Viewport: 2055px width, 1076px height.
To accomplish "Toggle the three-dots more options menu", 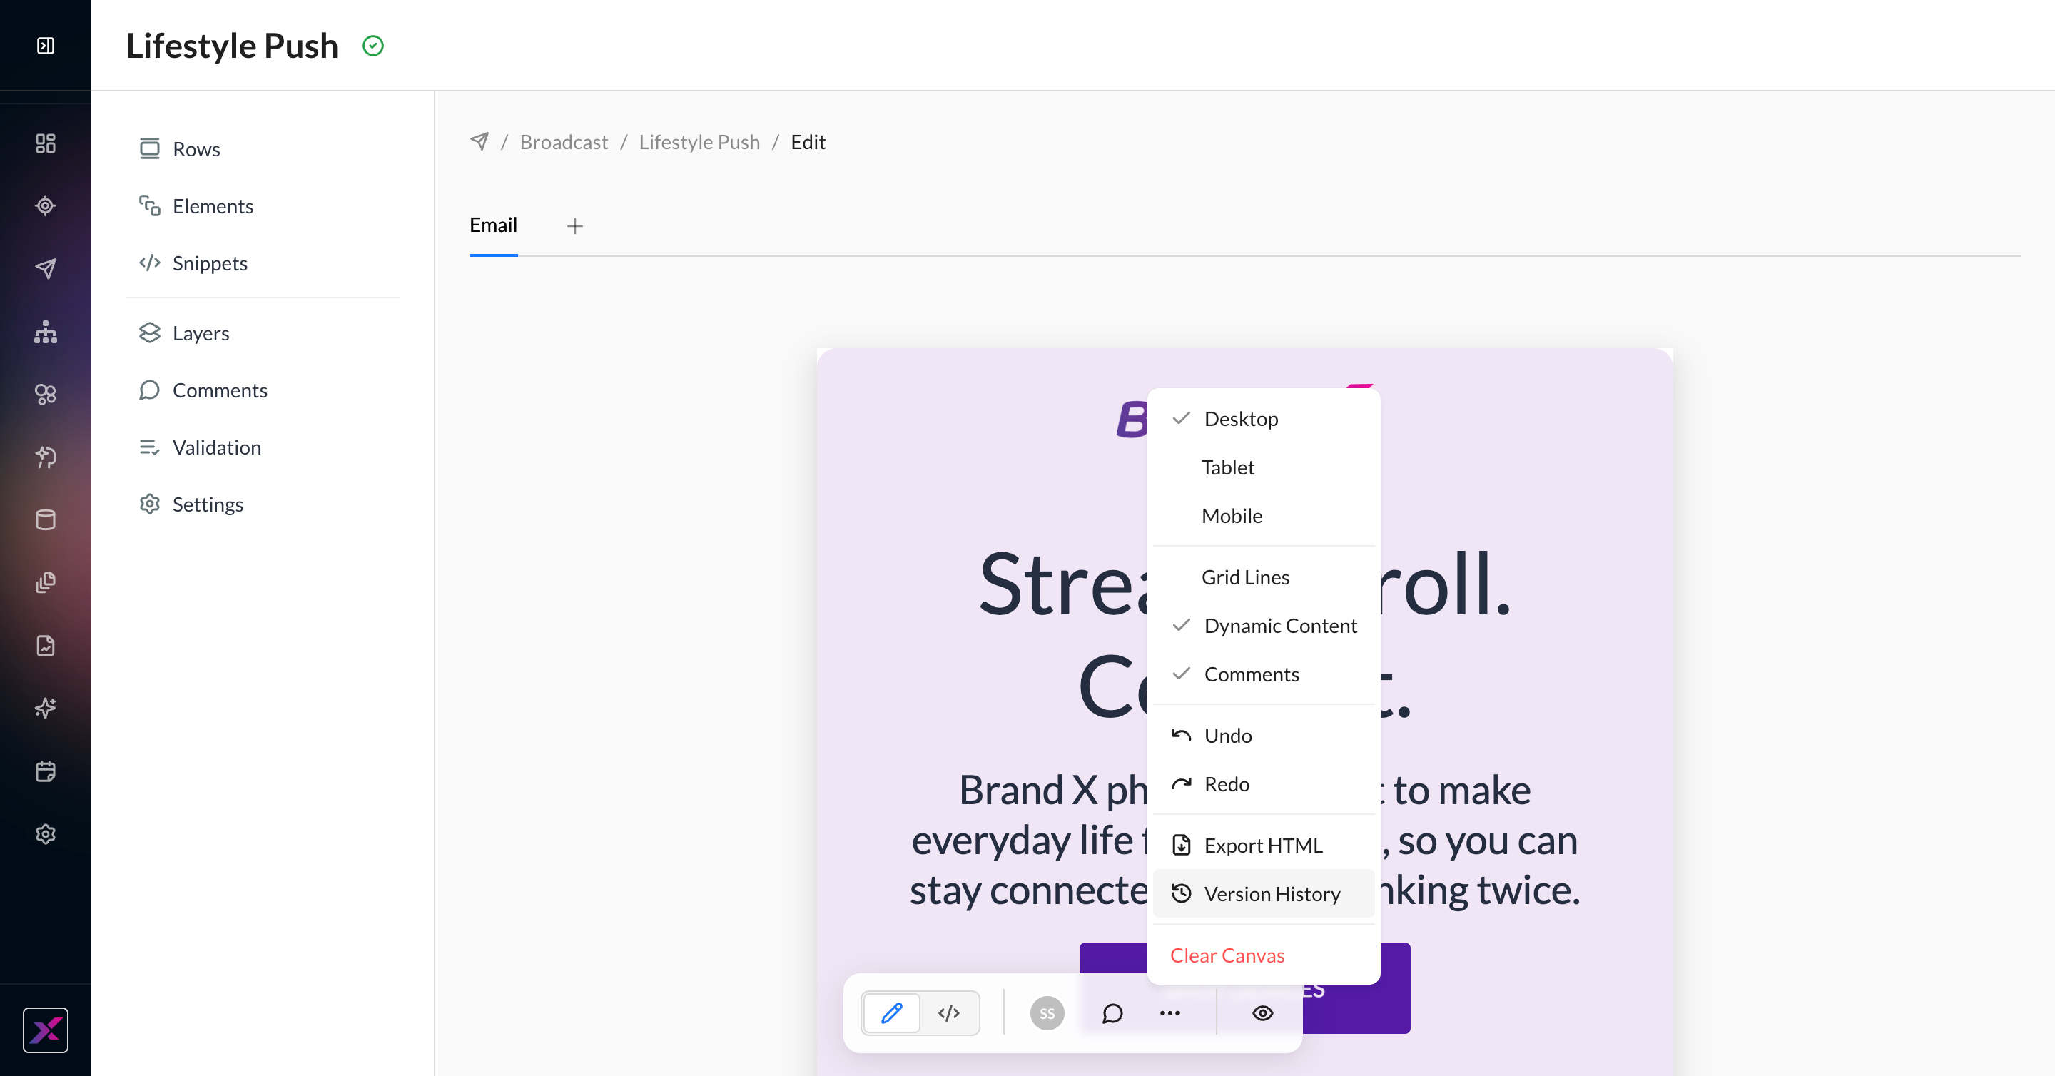I will [1170, 1013].
